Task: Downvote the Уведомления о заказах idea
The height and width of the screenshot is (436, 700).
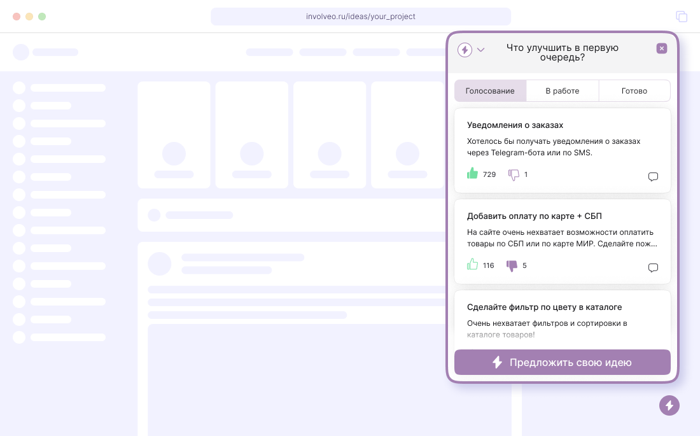Action: click(514, 174)
